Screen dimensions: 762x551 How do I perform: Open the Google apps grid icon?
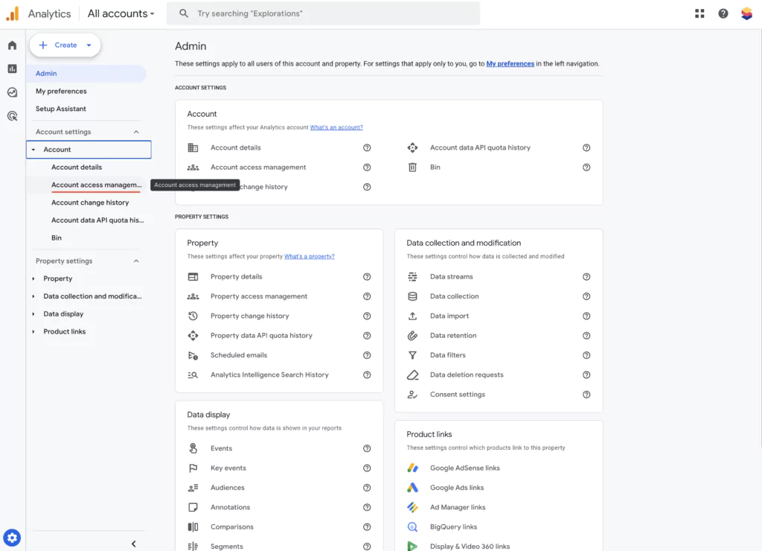tap(699, 13)
